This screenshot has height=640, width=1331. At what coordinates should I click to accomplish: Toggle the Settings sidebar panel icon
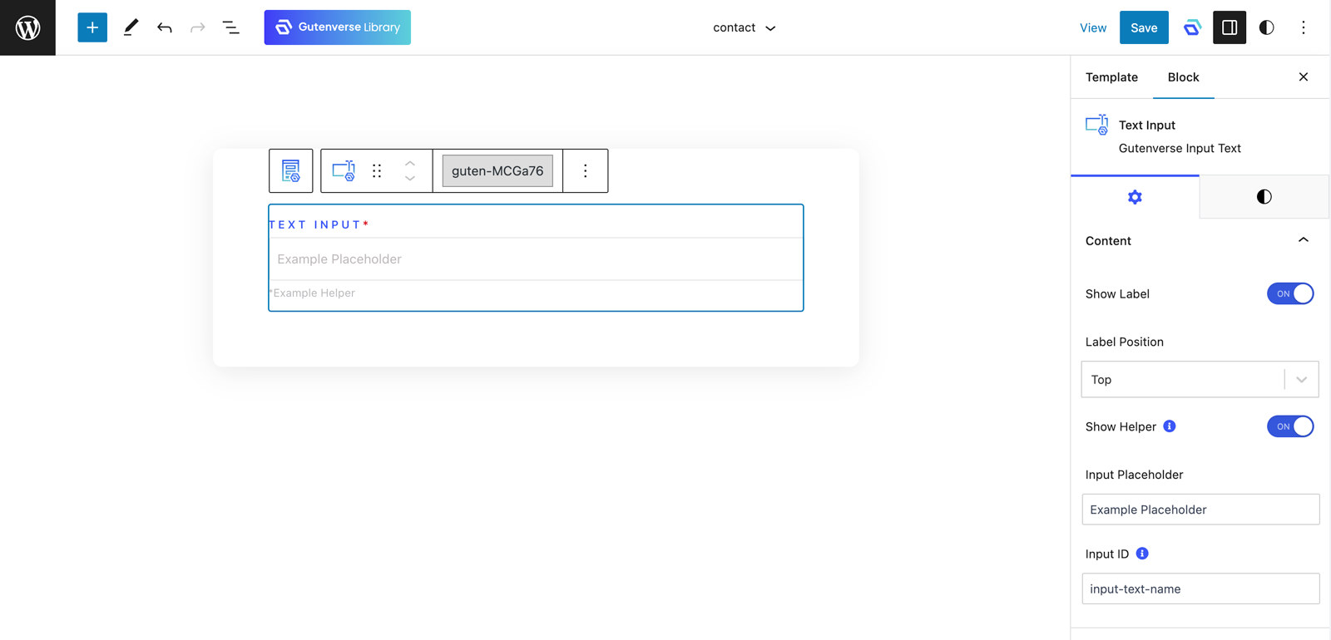tap(1230, 27)
